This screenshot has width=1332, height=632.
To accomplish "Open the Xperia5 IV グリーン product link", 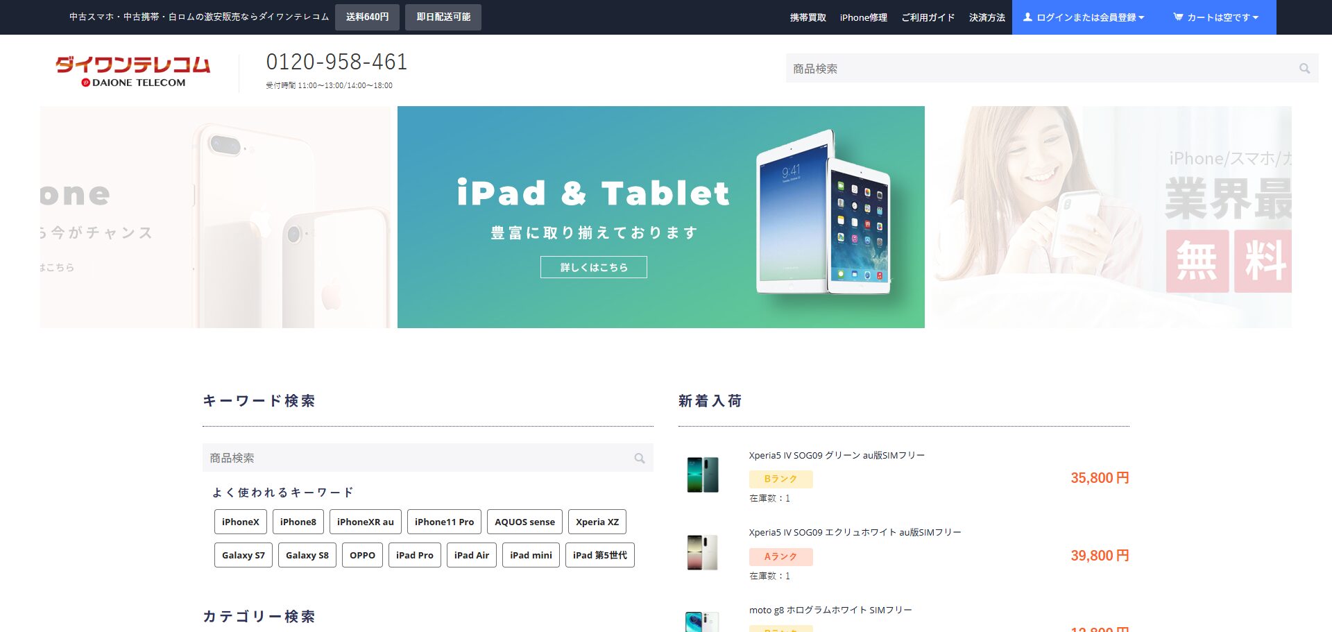I will point(836,456).
